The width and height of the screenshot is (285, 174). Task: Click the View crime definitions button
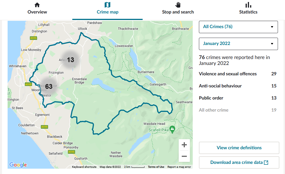coord(239,148)
